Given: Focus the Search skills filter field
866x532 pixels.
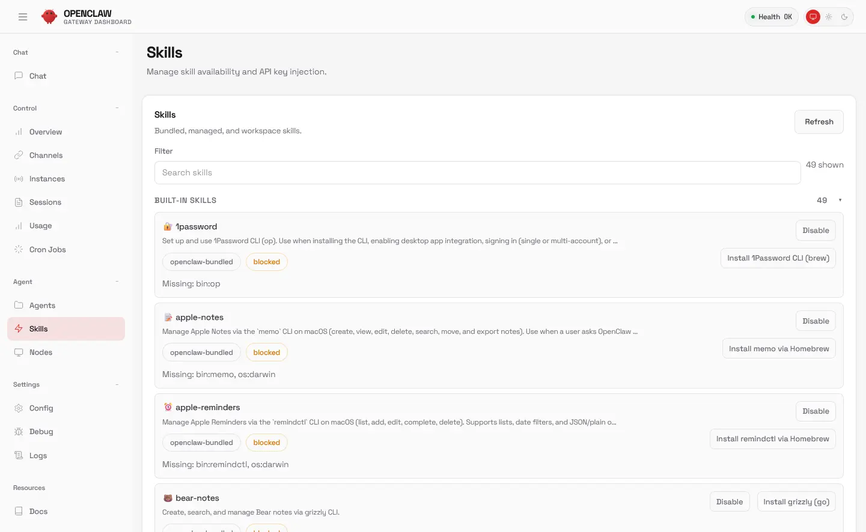Looking at the screenshot, I should point(477,173).
